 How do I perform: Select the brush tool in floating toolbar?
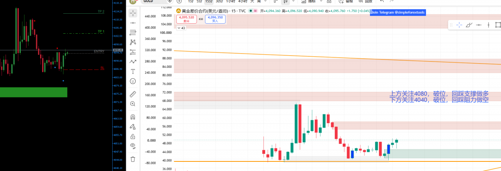(x=469, y=25)
